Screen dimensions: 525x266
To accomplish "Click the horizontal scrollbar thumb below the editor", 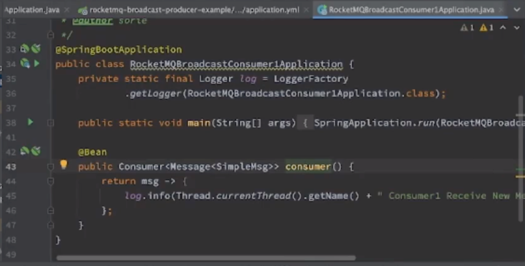I will click(x=206, y=258).
